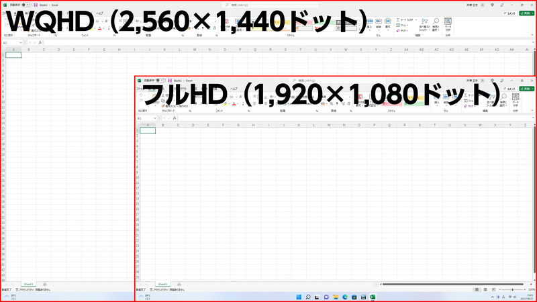This screenshot has height=302, width=537.
Task: Select column AA header in the WQHD window
Action: (x=406, y=50)
